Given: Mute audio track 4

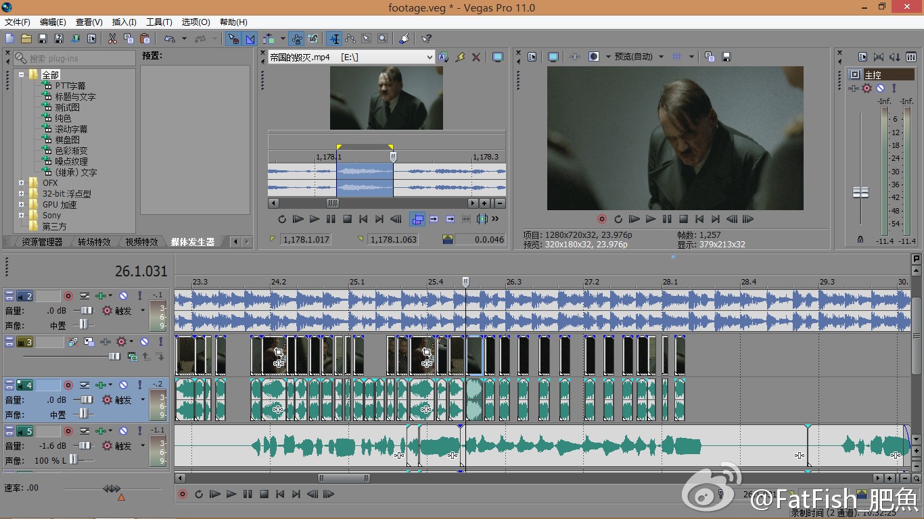Looking at the screenshot, I should tap(123, 385).
